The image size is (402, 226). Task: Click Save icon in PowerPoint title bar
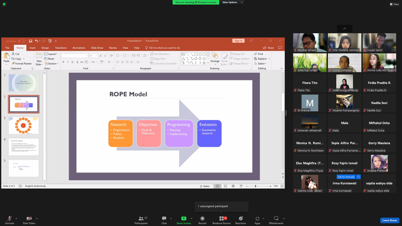point(31,41)
